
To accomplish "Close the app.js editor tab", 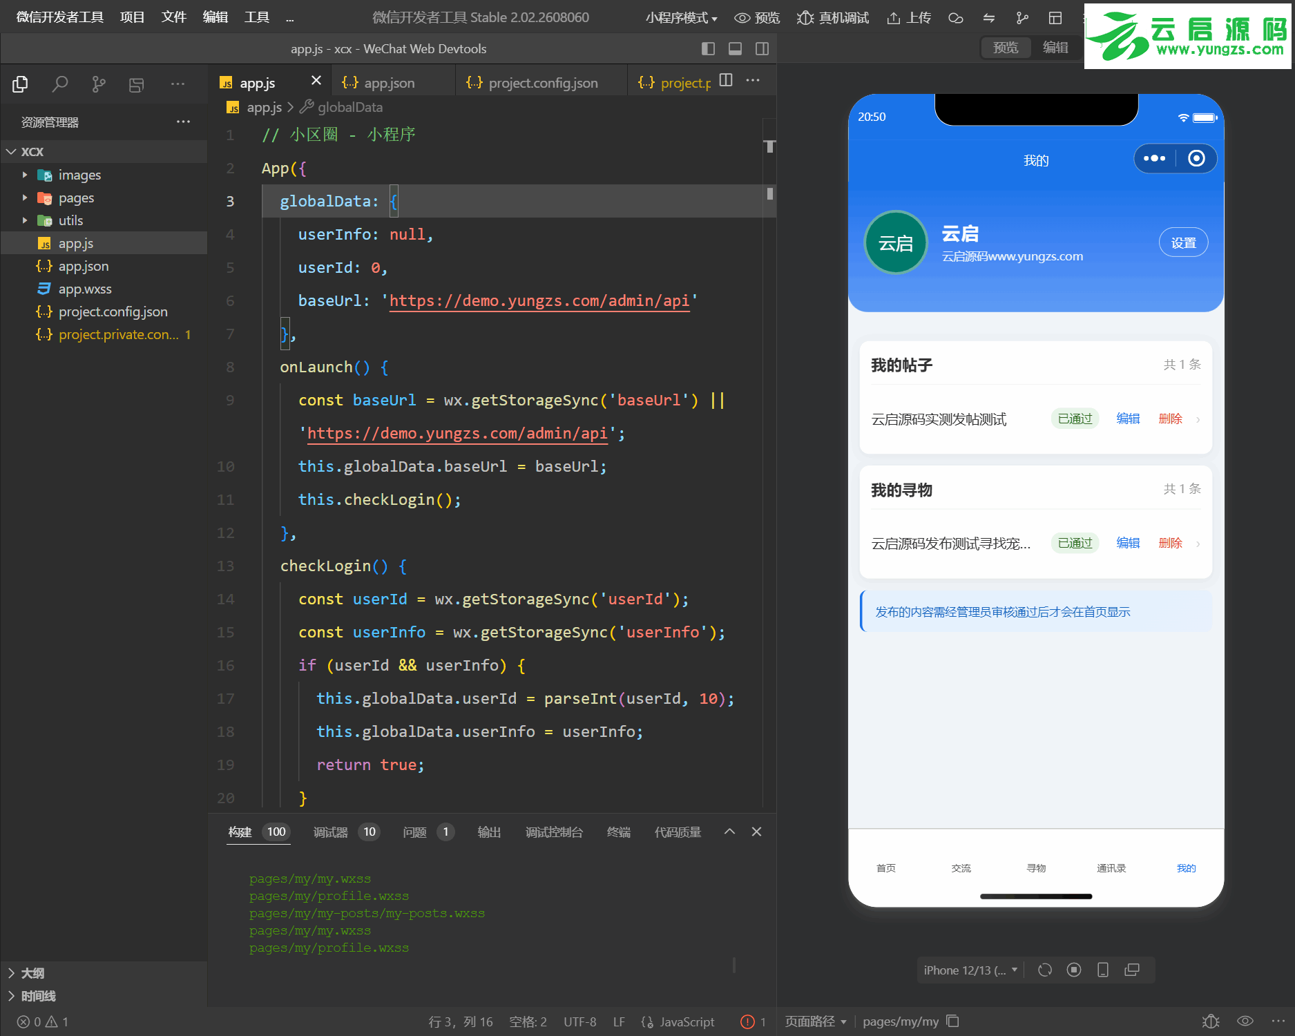I will point(316,81).
